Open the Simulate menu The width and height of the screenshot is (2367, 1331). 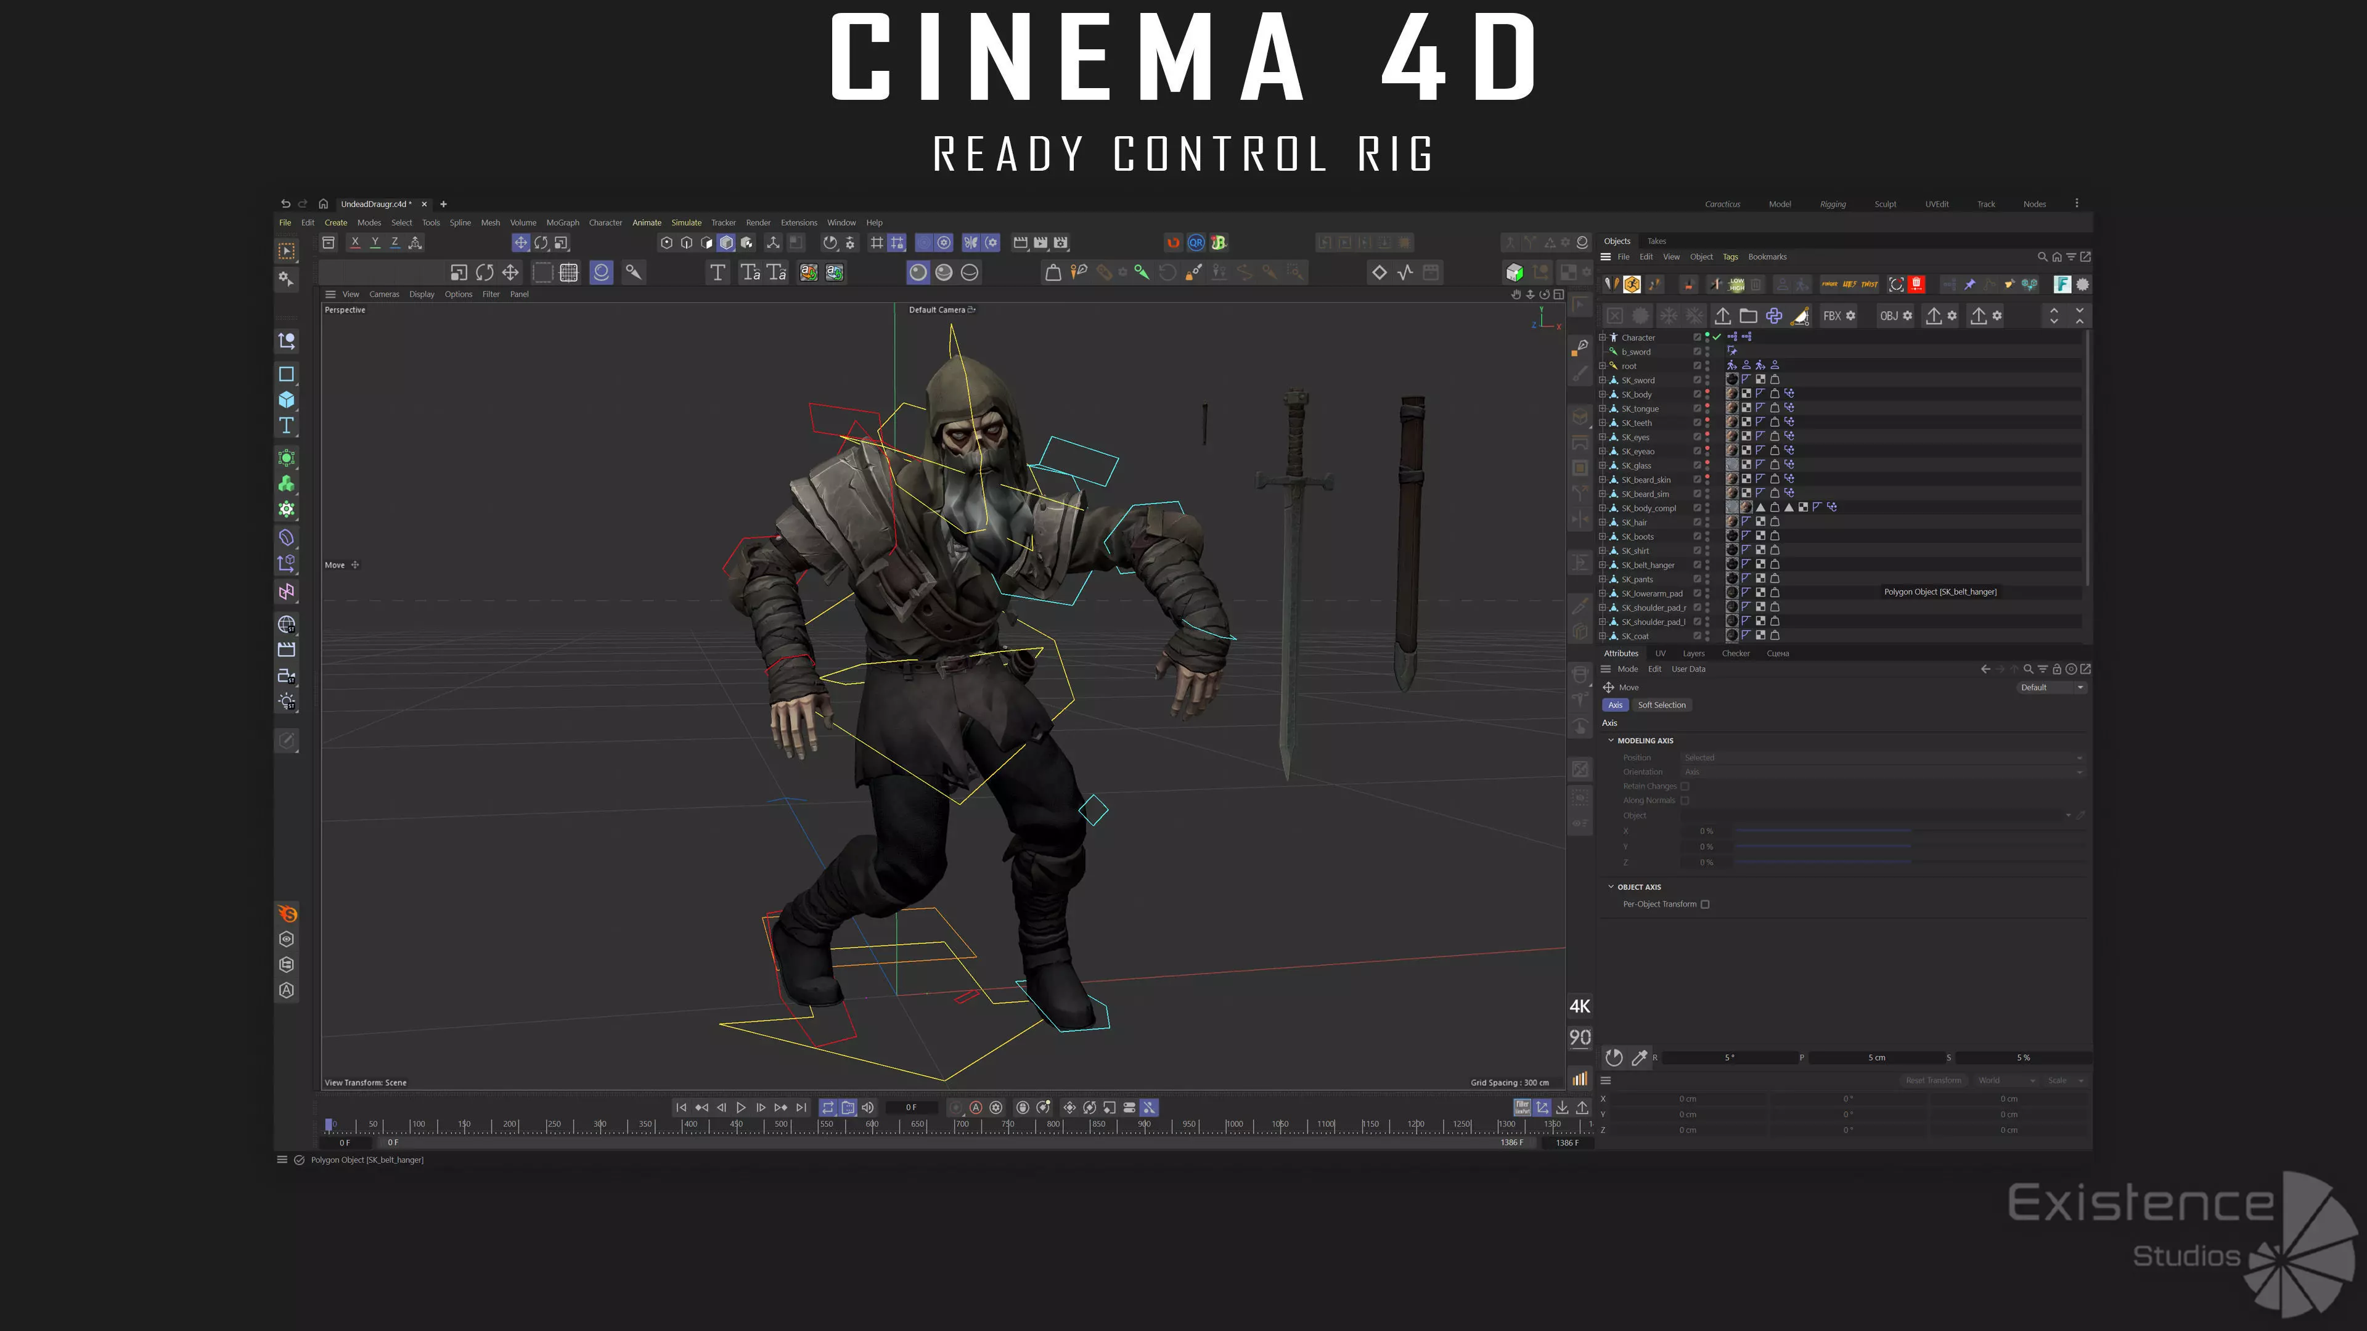coord(685,222)
